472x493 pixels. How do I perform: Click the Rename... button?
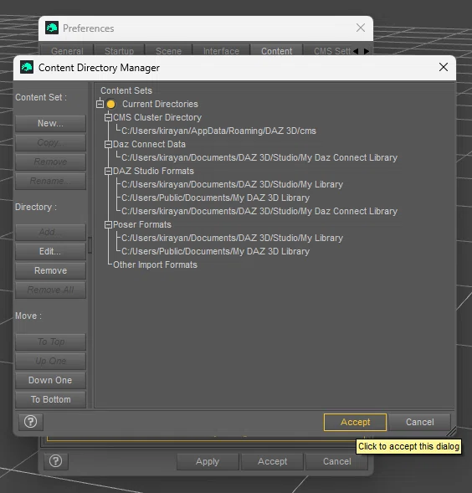(x=50, y=181)
